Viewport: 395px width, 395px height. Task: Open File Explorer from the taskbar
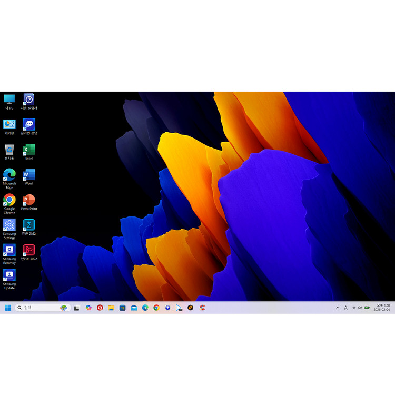tap(111, 308)
